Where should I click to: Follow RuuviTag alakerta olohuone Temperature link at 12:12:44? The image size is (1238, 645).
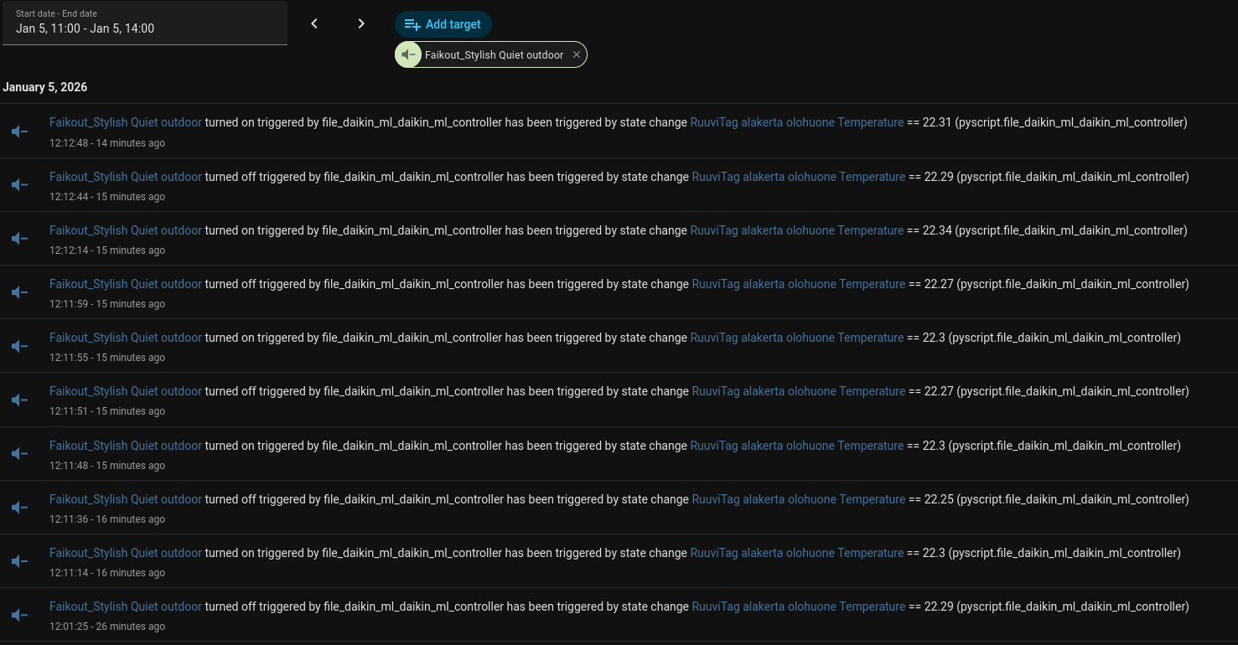click(x=799, y=177)
